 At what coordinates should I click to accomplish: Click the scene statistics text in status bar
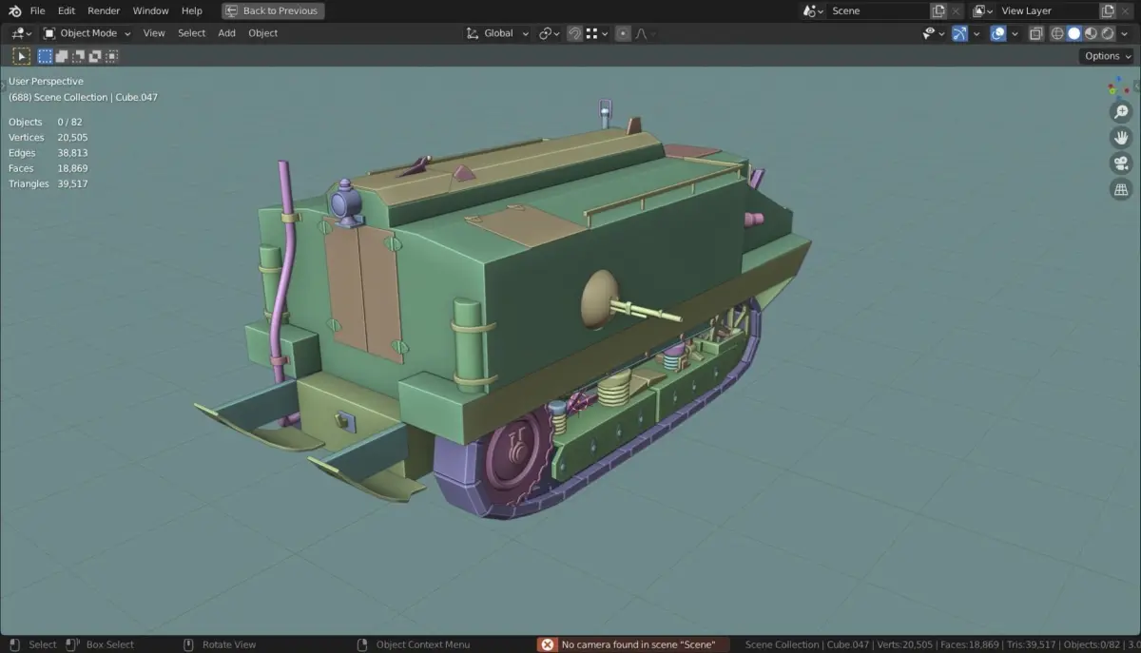coord(941,644)
